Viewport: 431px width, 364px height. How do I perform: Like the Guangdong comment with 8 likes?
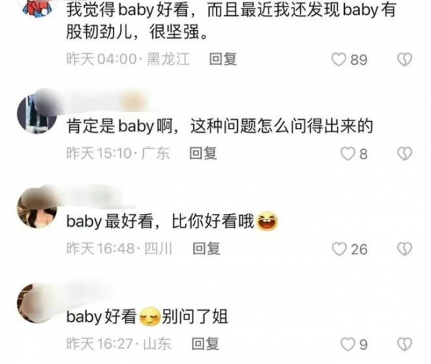[x=348, y=154]
